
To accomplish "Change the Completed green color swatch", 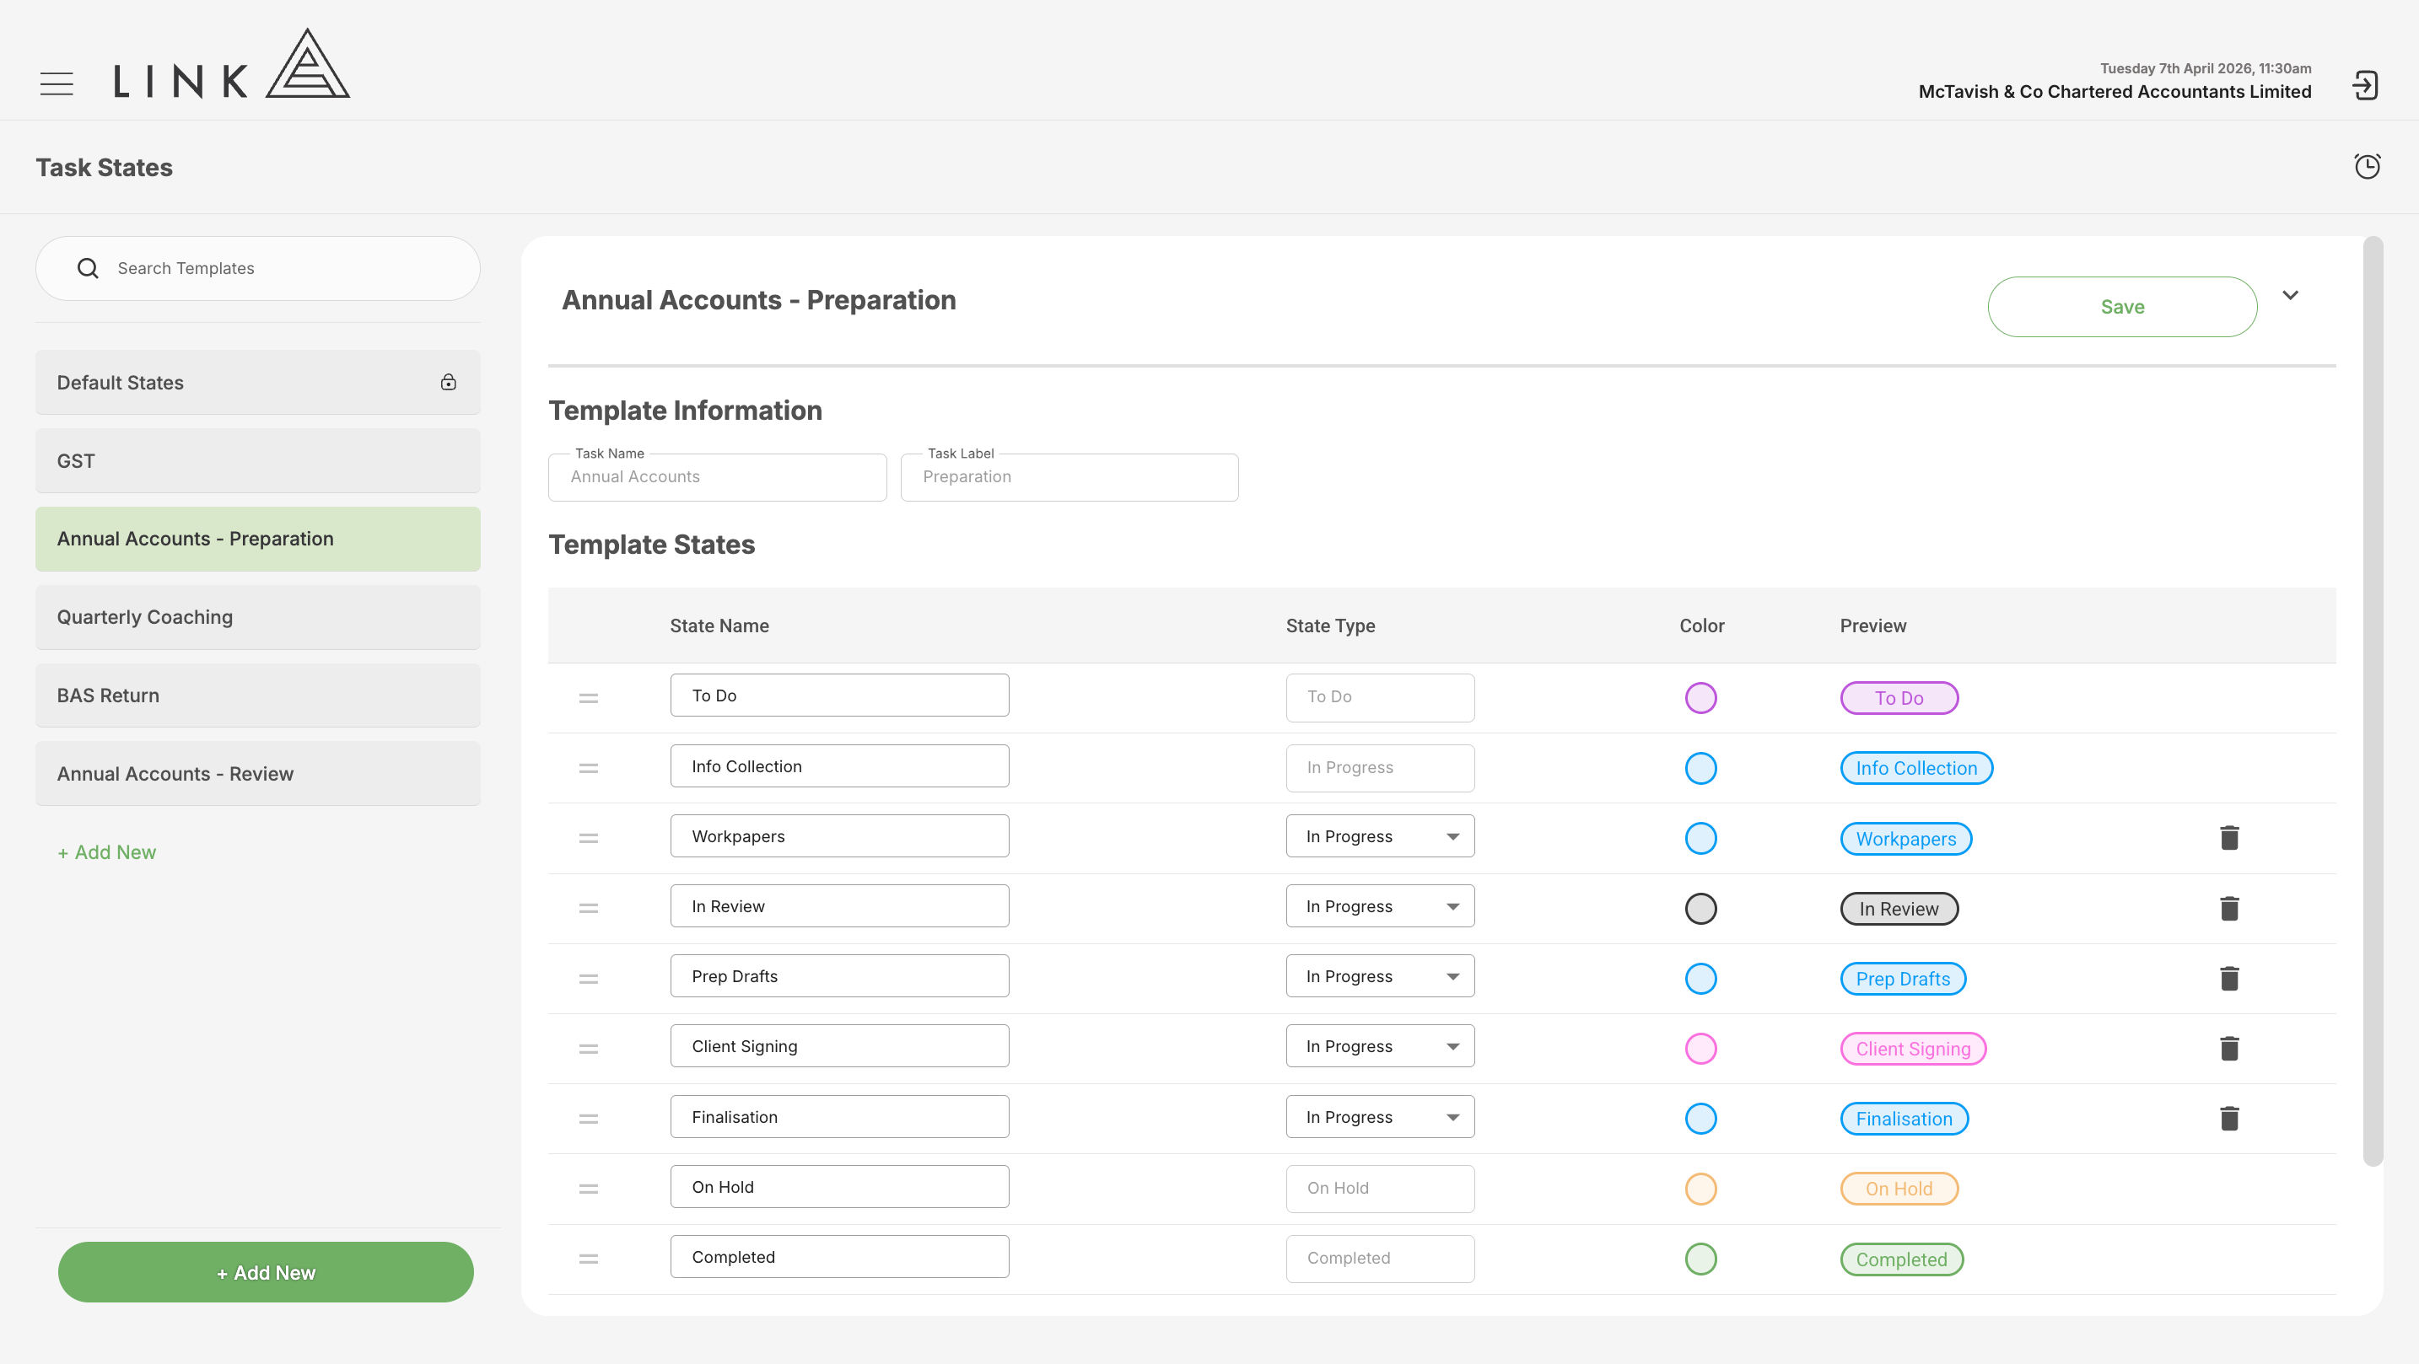I will [x=1700, y=1259].
